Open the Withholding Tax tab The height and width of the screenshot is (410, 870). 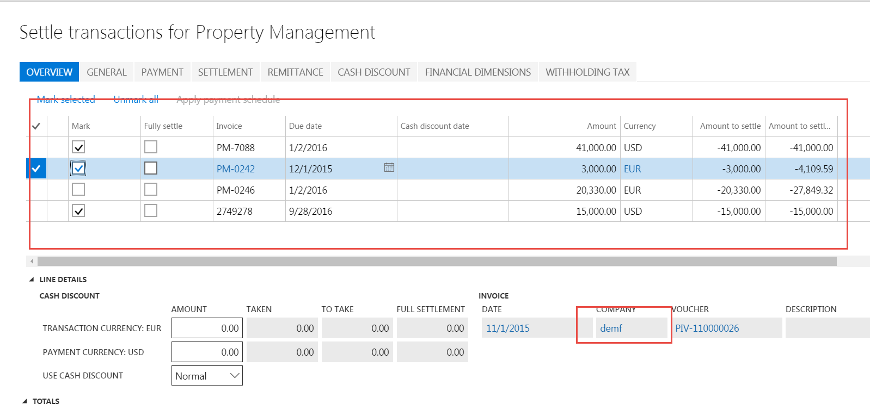[587, 72]
